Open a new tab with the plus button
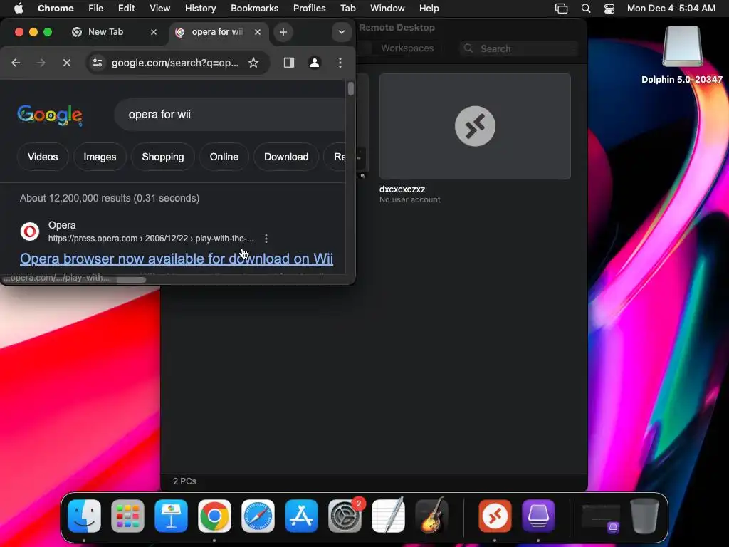This screenshot has width=729, height=547. coord(283,32)
